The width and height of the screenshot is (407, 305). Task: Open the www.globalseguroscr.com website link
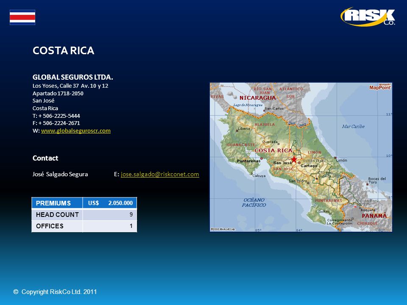(76, 131)
